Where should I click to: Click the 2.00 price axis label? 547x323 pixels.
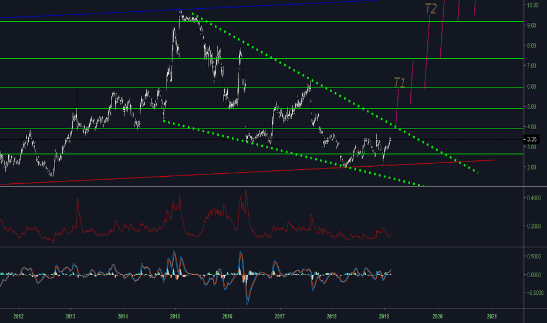click(x=532, y=167)
